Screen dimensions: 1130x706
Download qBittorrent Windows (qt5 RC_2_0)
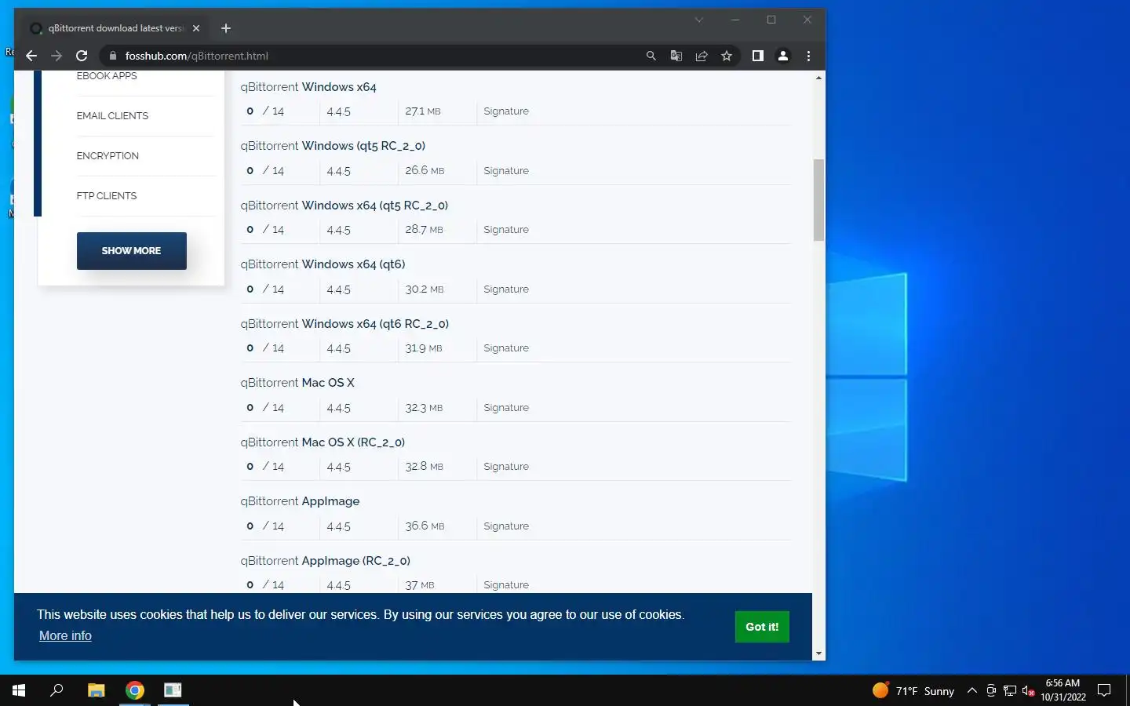pos(333,146)
